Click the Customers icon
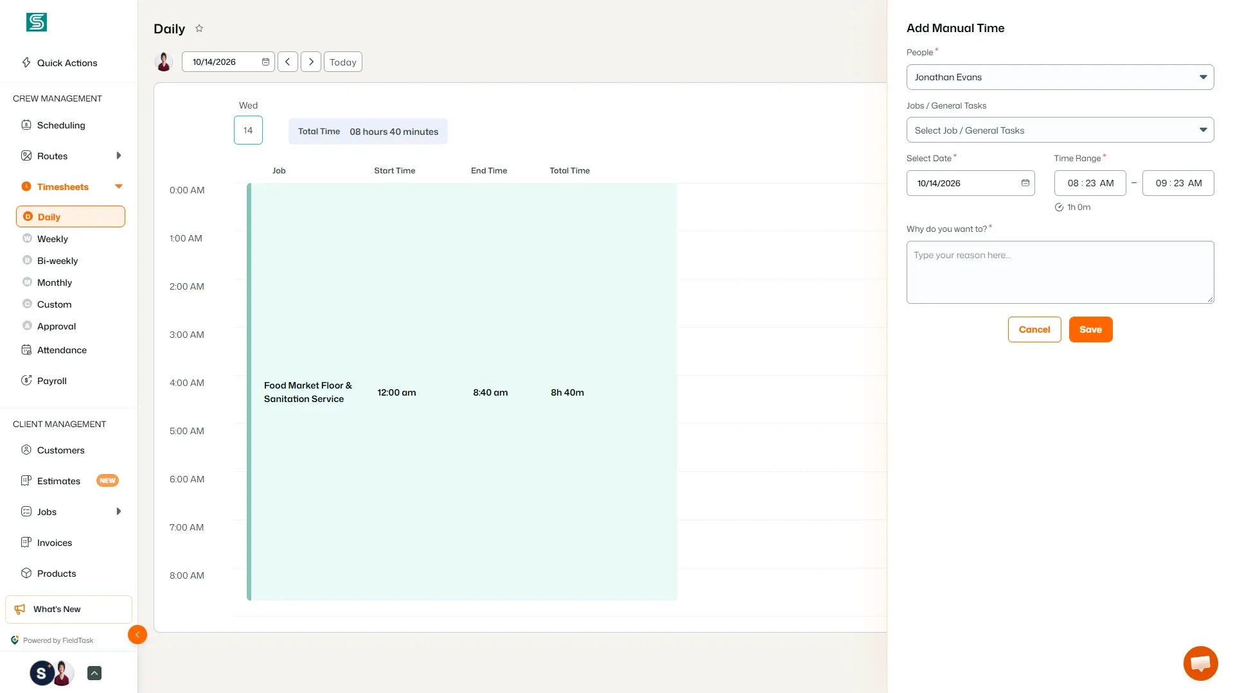Image resolution: width=1233 pixels, height=693 pixels. pos(26,450)
